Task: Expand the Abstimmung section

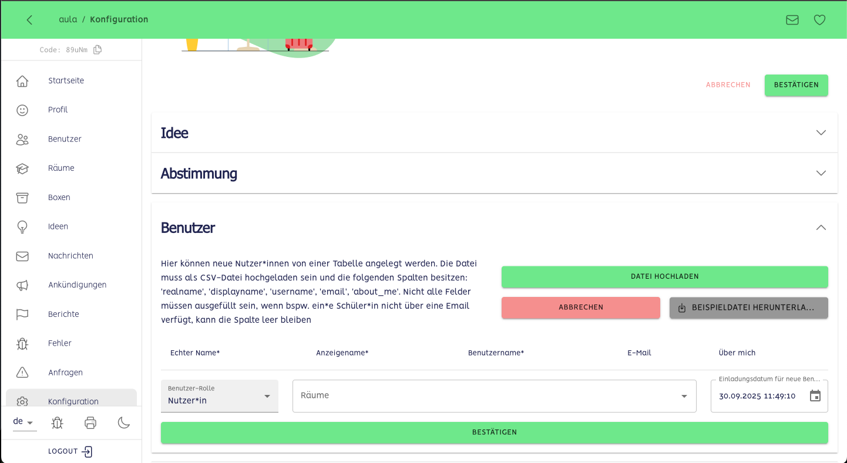Action: pyautogui.click(x=821, y=173)
